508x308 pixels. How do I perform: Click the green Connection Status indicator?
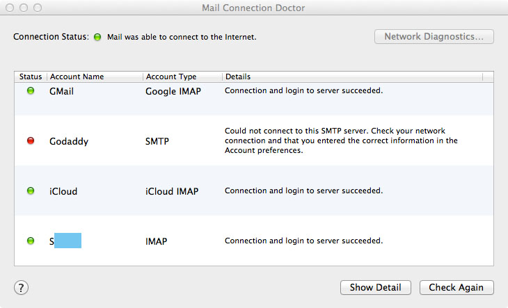[x=97, y=36]
